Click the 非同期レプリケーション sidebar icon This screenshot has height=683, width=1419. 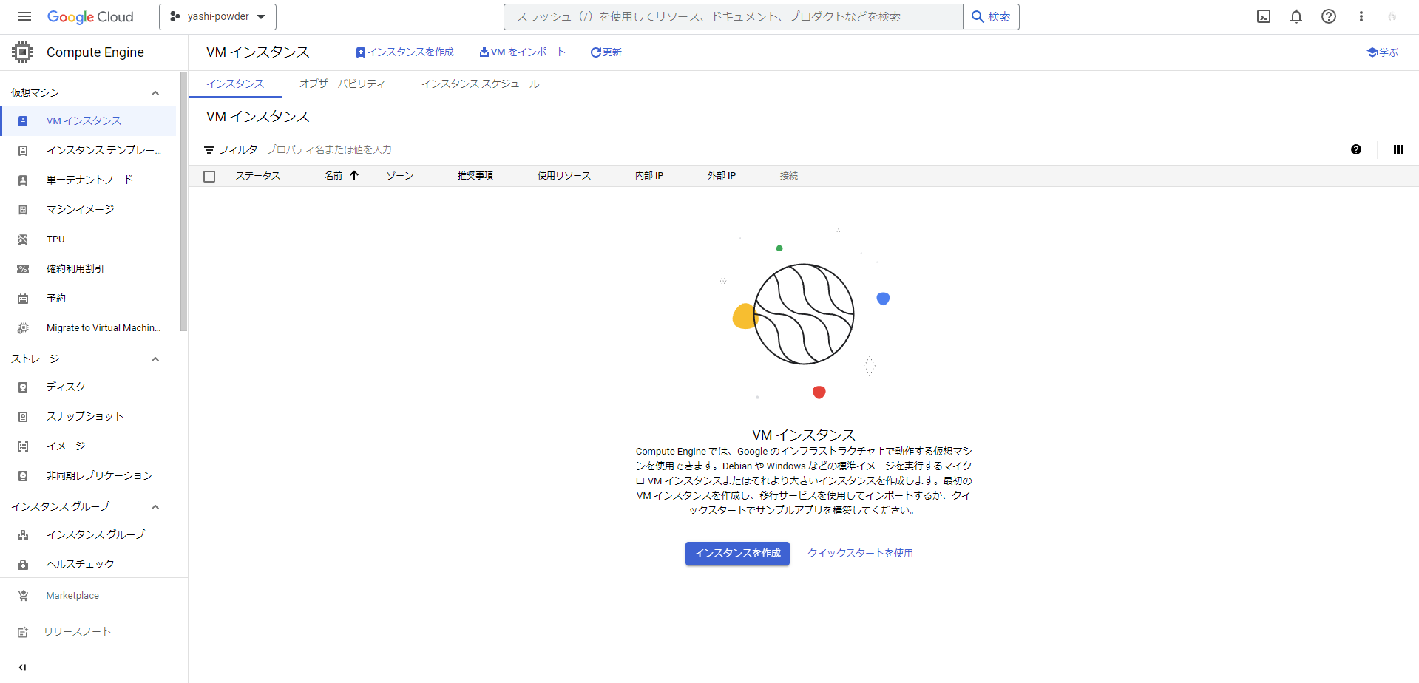pyautogui.click(x=23, y=476)
